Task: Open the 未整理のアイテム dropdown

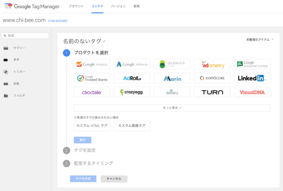Action: coord(260,40)
